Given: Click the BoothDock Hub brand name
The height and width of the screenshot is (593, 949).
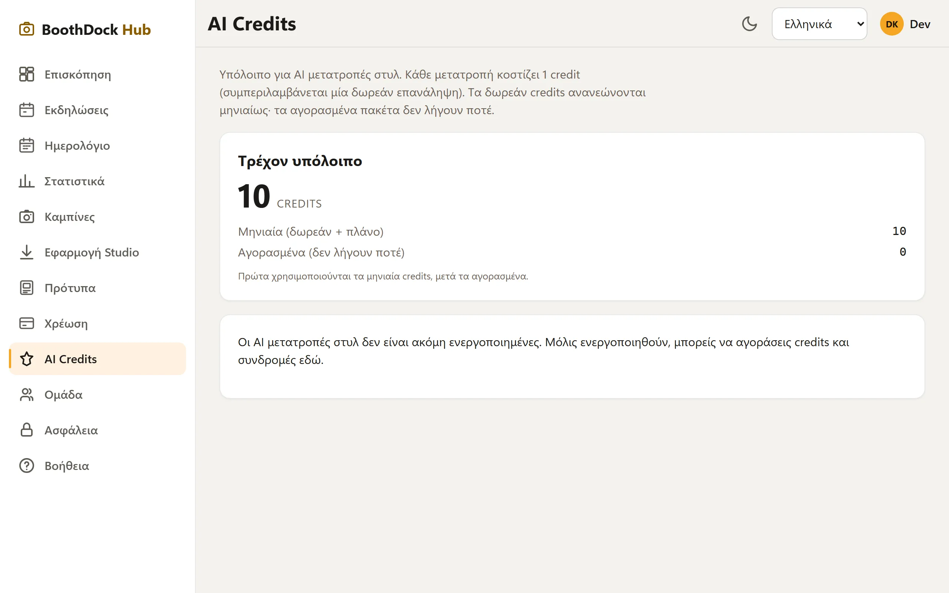Looking at the screenshot, I should (96, 29).
